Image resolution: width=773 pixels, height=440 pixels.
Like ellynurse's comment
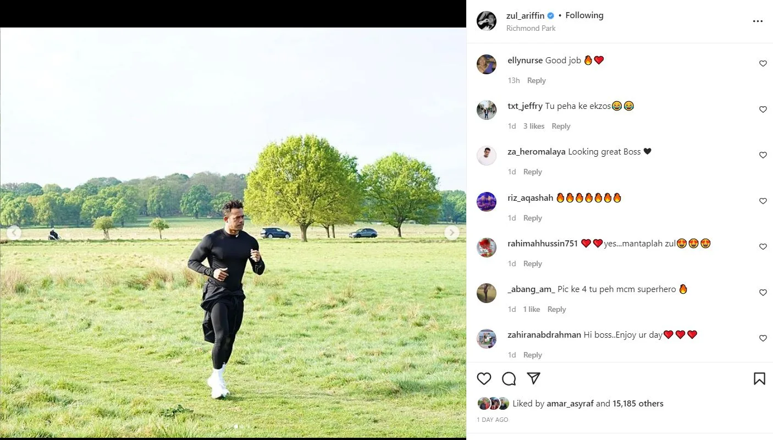point(763,64)
